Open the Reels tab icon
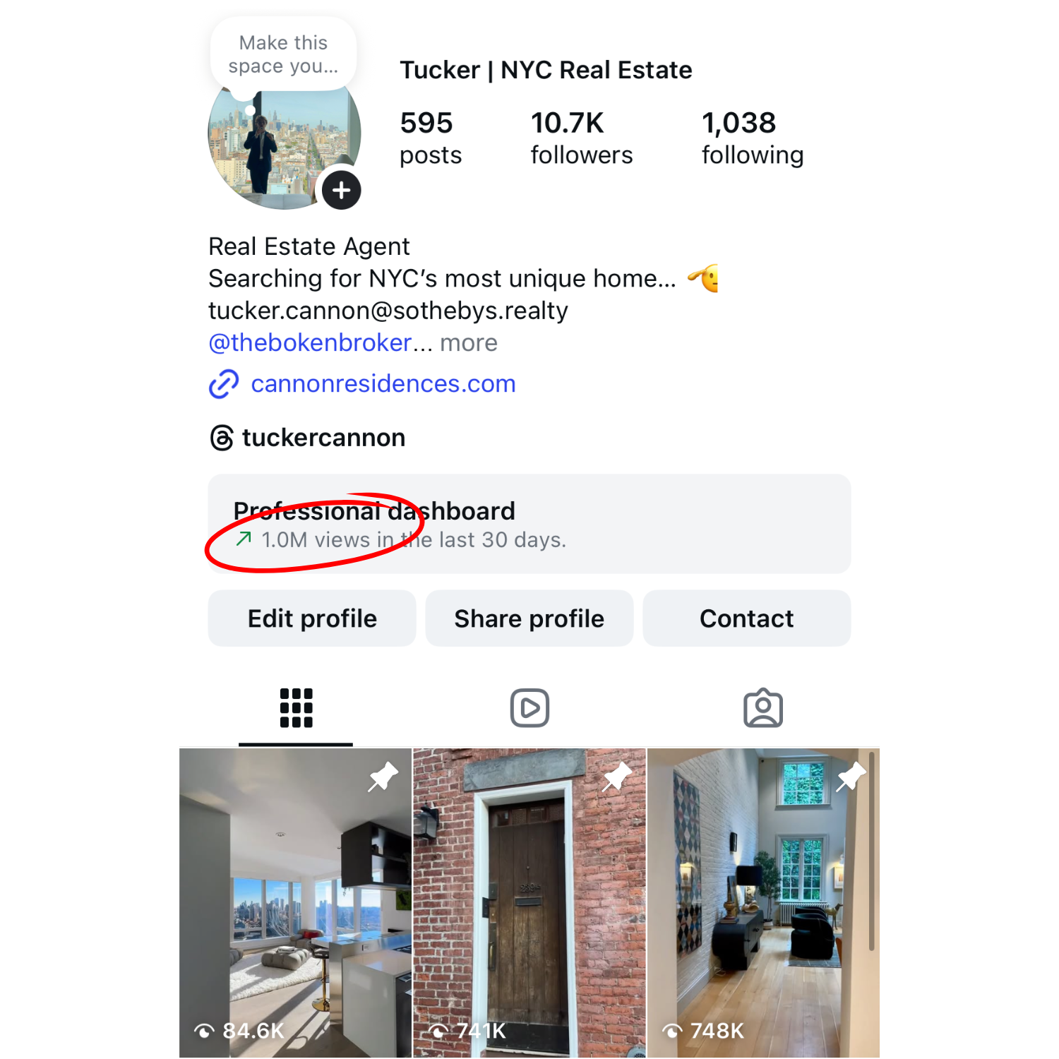Image resolution: width=1059 pixels, height=1059 pixels. point(529,707)
